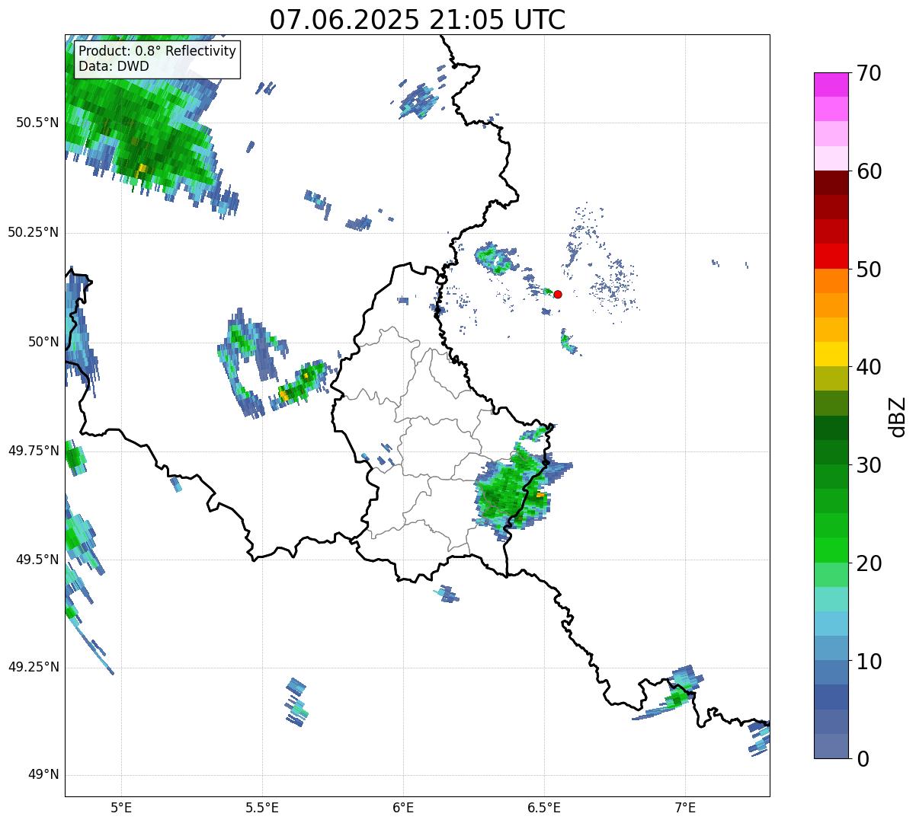The height and width of the screenshot is (823, 916).
Task: Click the 49.75°N latitude label
Action: pyautogui.click(x=34, y=451)
